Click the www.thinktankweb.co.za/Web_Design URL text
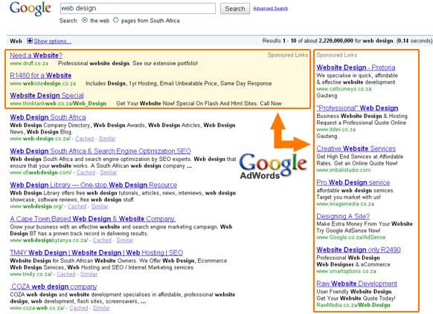 point(58,104)
